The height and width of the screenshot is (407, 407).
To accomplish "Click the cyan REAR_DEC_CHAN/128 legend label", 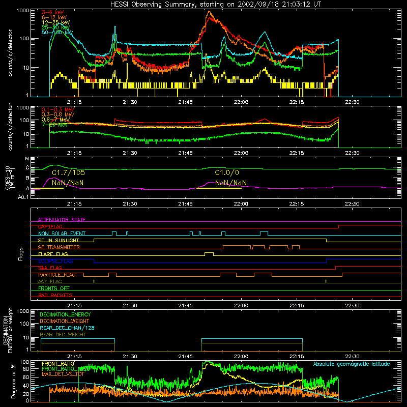I will (x=67, y=328).
